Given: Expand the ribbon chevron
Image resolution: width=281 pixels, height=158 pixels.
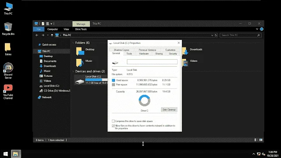Looking at the screenshot, I should 257,29.
